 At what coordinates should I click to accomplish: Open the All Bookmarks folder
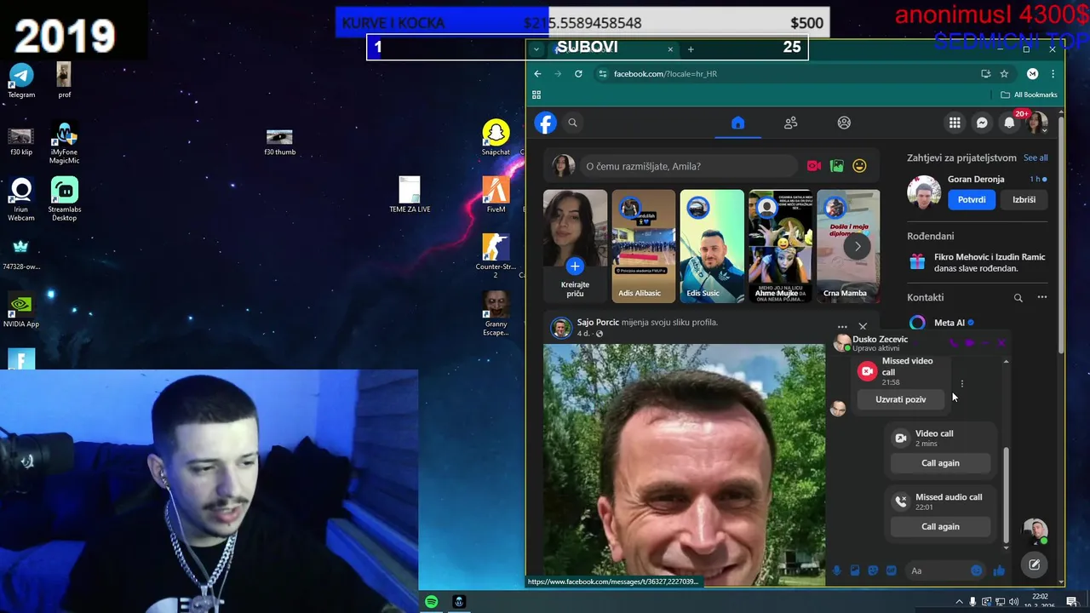coord(1029,95)
